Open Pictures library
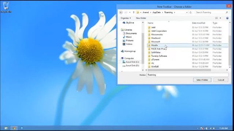The width and height of the screenshot is (234, 131). pos(128,40)
